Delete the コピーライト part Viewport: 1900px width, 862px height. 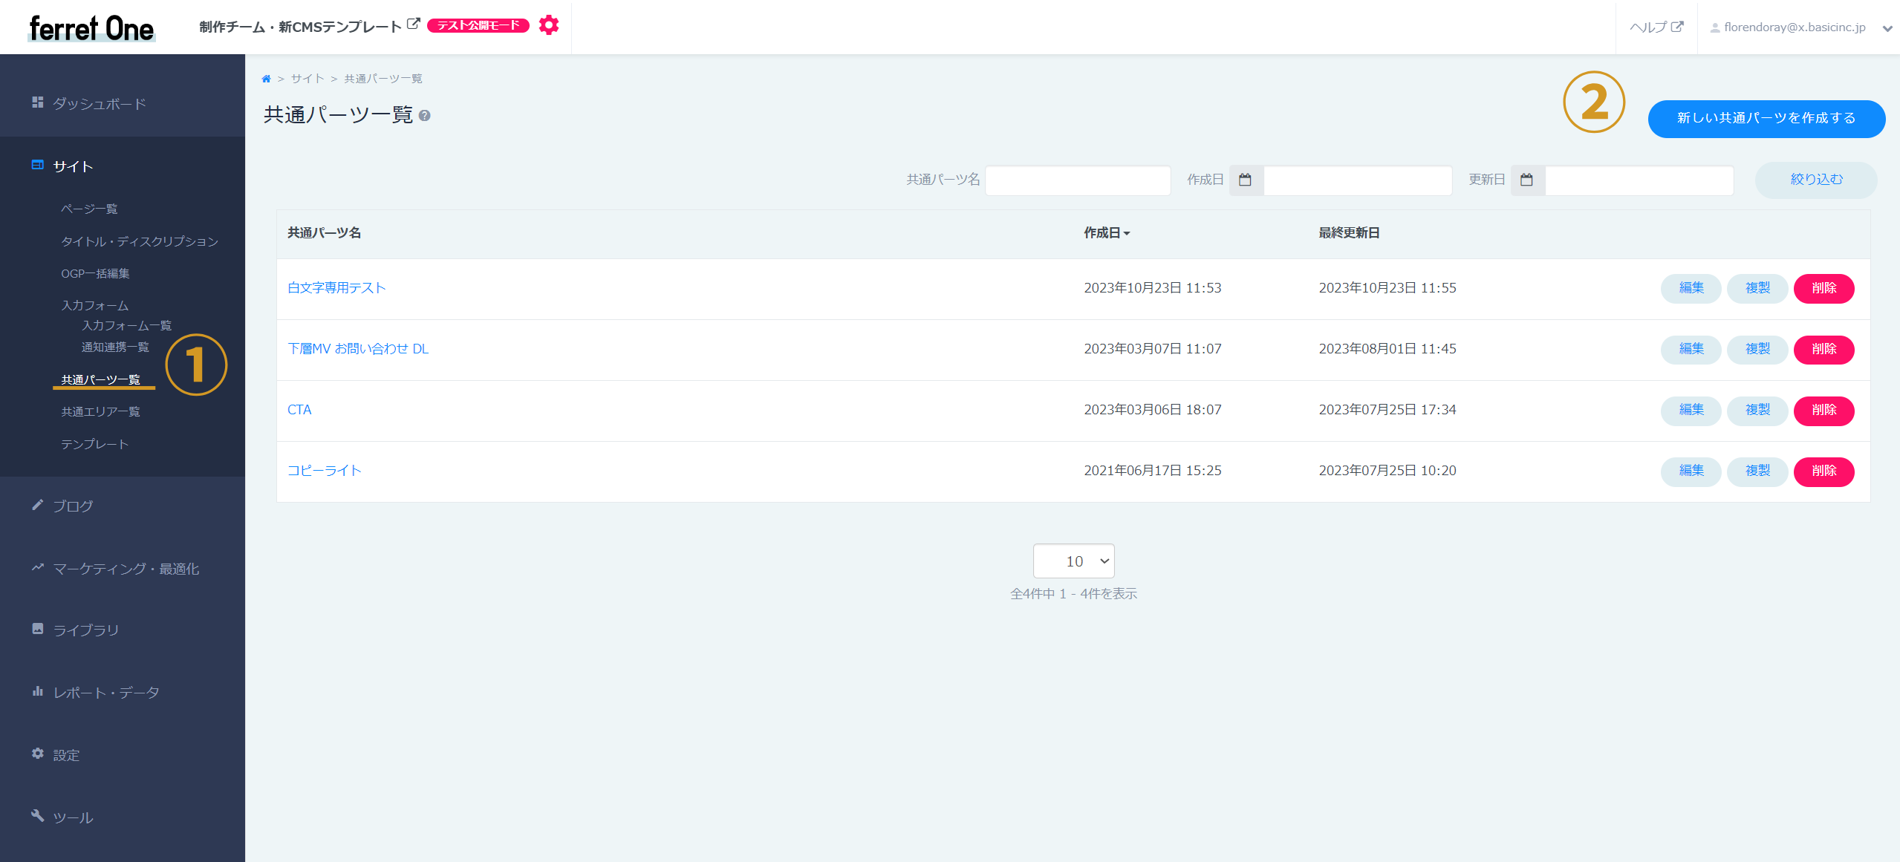1823,471
